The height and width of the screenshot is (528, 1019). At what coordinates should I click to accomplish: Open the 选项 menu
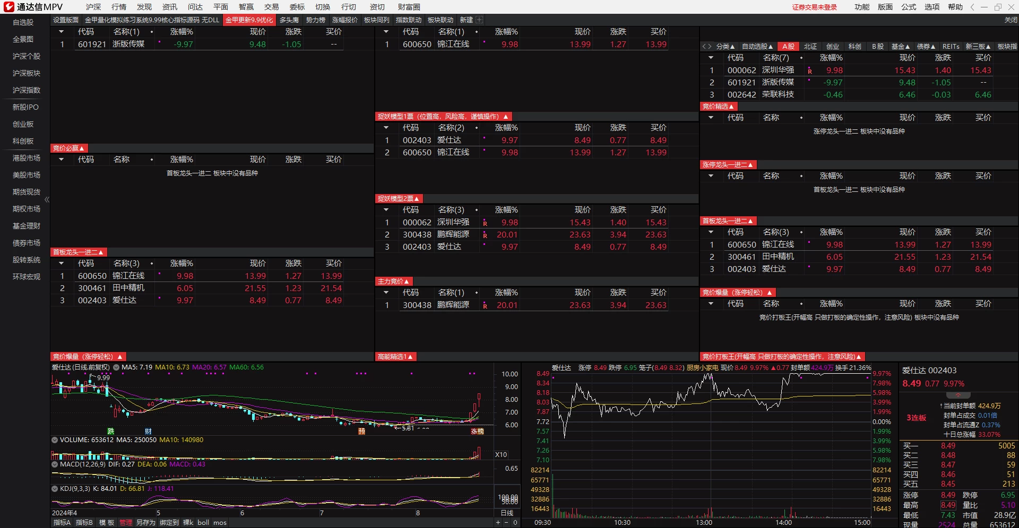tap(932, 7)
